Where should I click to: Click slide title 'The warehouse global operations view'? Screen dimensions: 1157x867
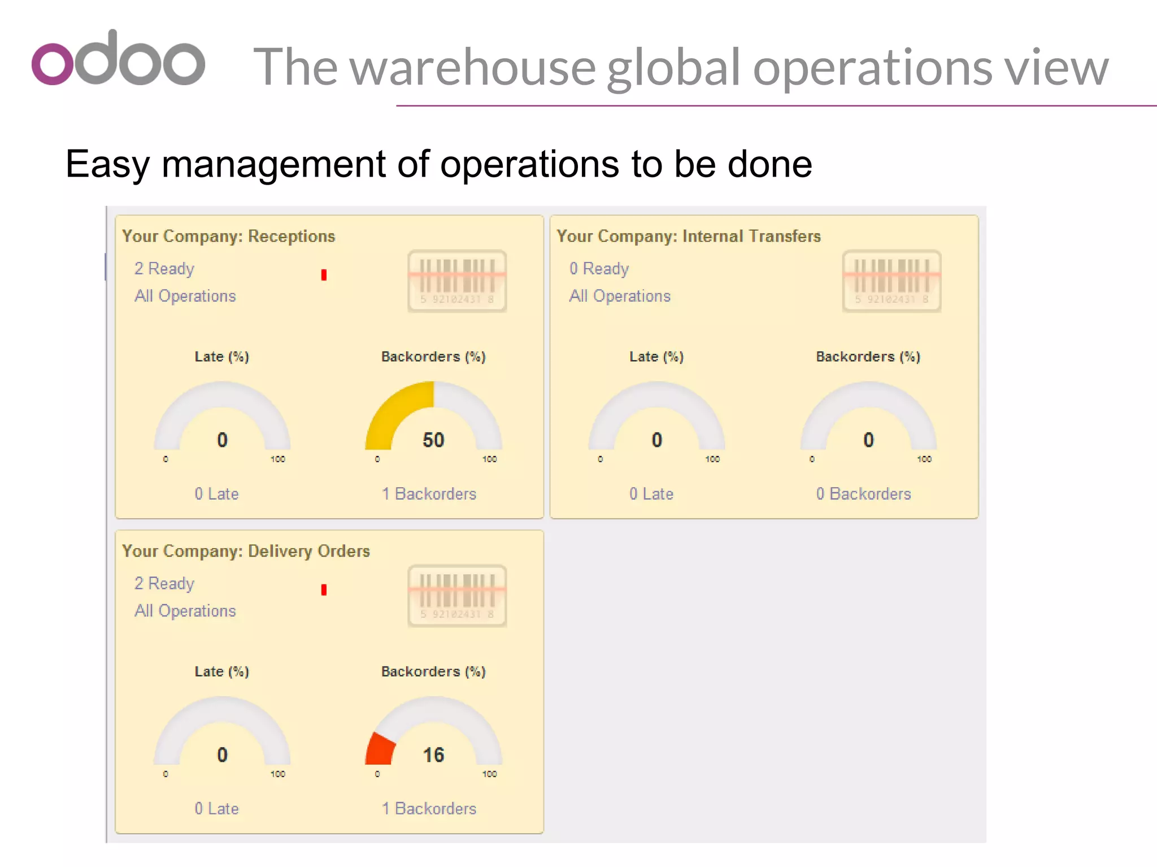[681, 67]
